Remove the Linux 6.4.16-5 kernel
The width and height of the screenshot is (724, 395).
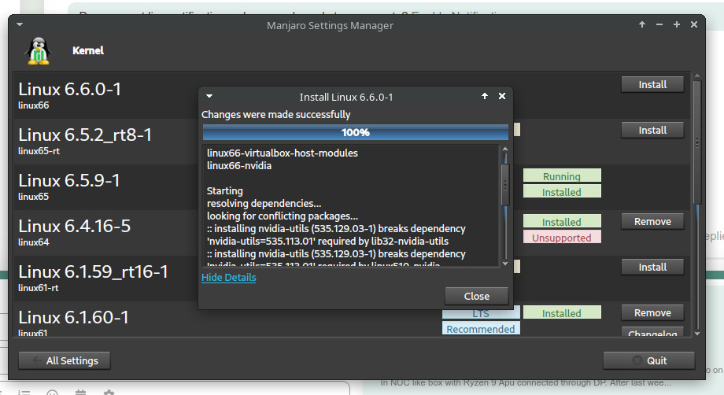point(652,222)
